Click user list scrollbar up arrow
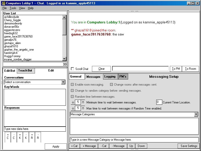The width and height of the screenshot is (201, 151). coord(64,17)
